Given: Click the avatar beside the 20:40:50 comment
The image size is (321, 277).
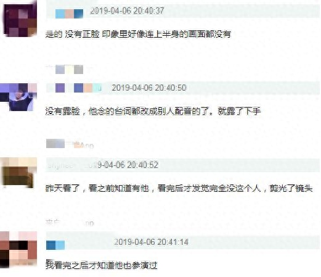Looking at the screenshot, I should pos(18,97).
